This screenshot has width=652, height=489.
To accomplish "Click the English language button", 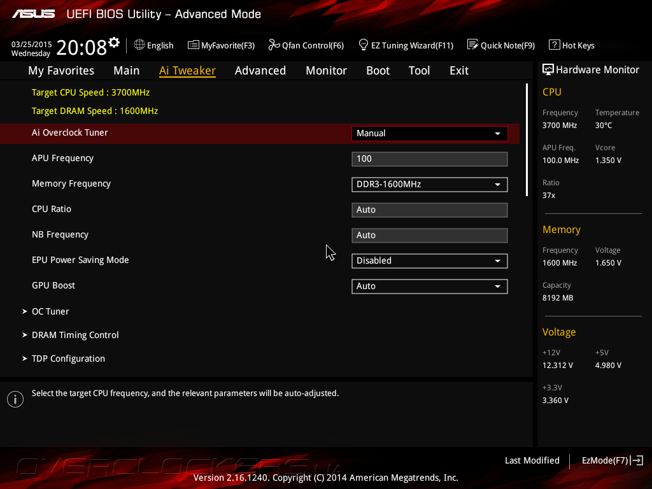I will [x=160, y=45].
